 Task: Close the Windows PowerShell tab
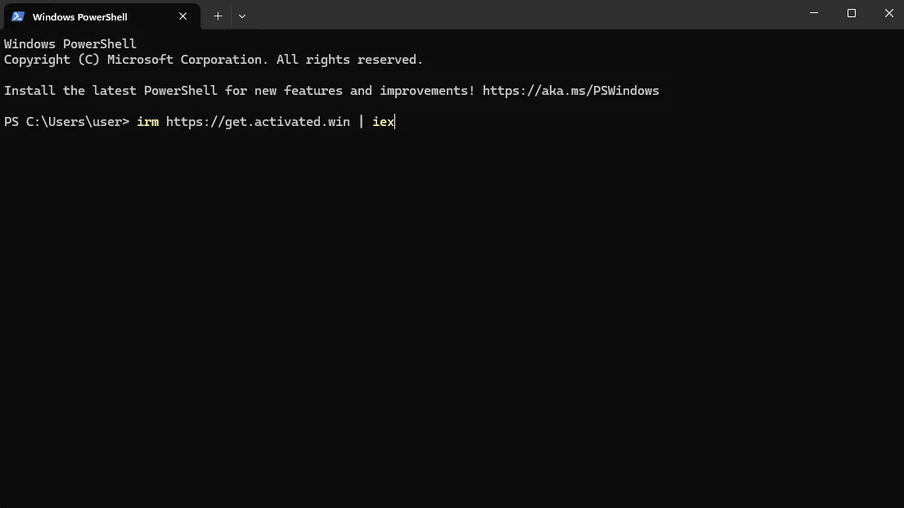point(182,16)
